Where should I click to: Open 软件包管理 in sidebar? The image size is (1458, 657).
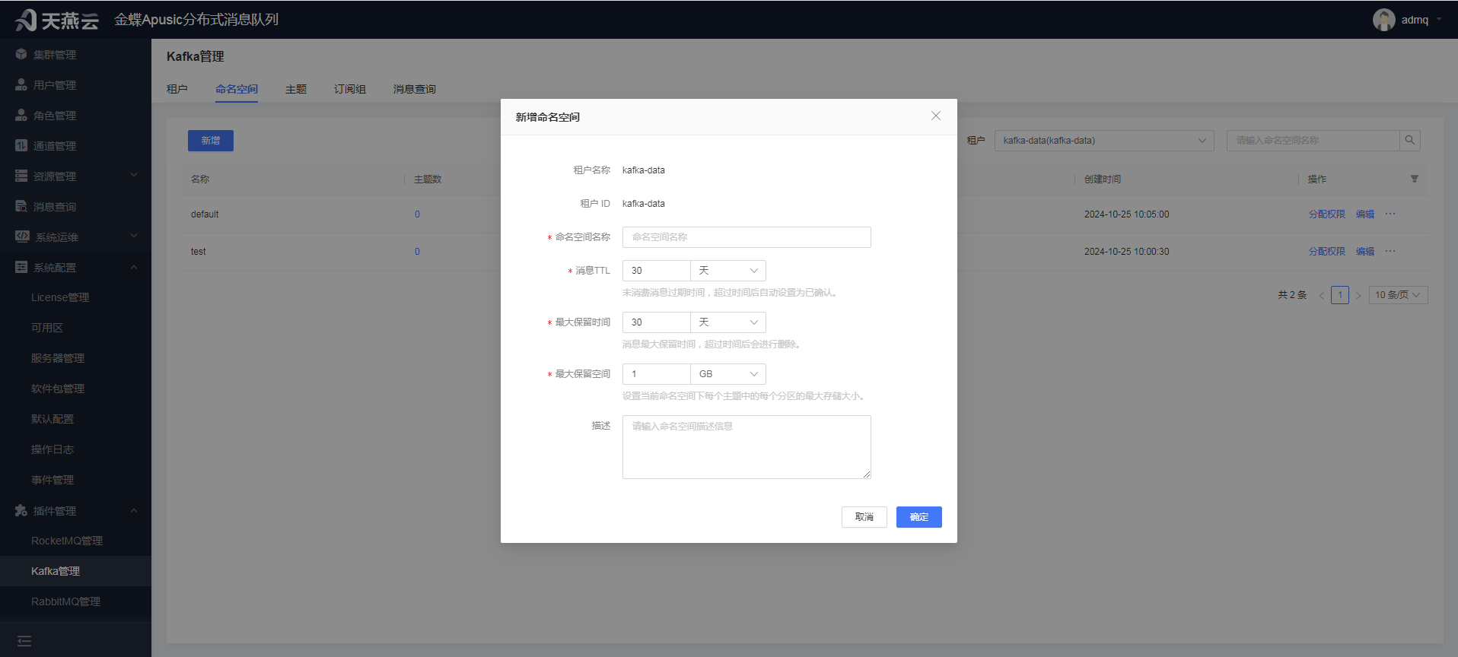(75, 389)
